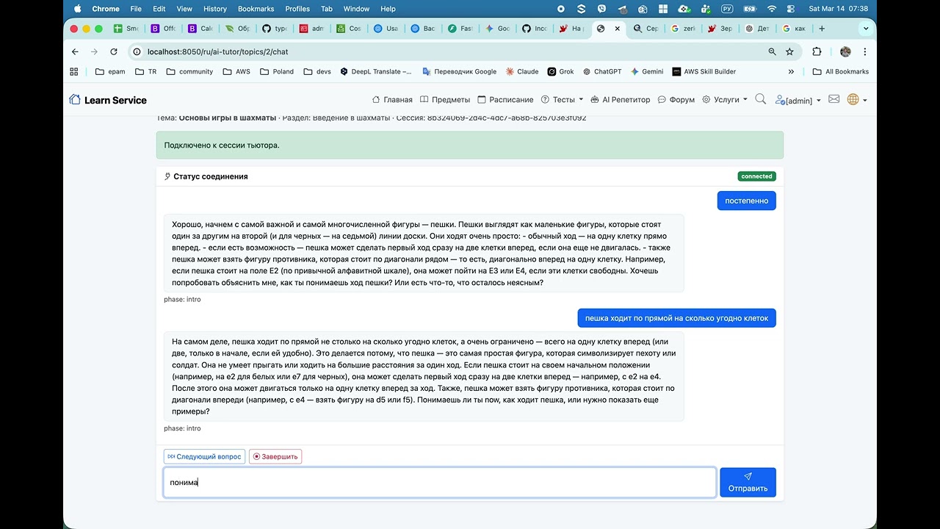Open the Chrome extensions puzzle icon

(x=817, y=51)
